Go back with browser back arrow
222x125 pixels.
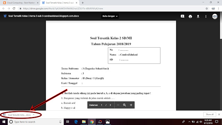coord(3,8)
